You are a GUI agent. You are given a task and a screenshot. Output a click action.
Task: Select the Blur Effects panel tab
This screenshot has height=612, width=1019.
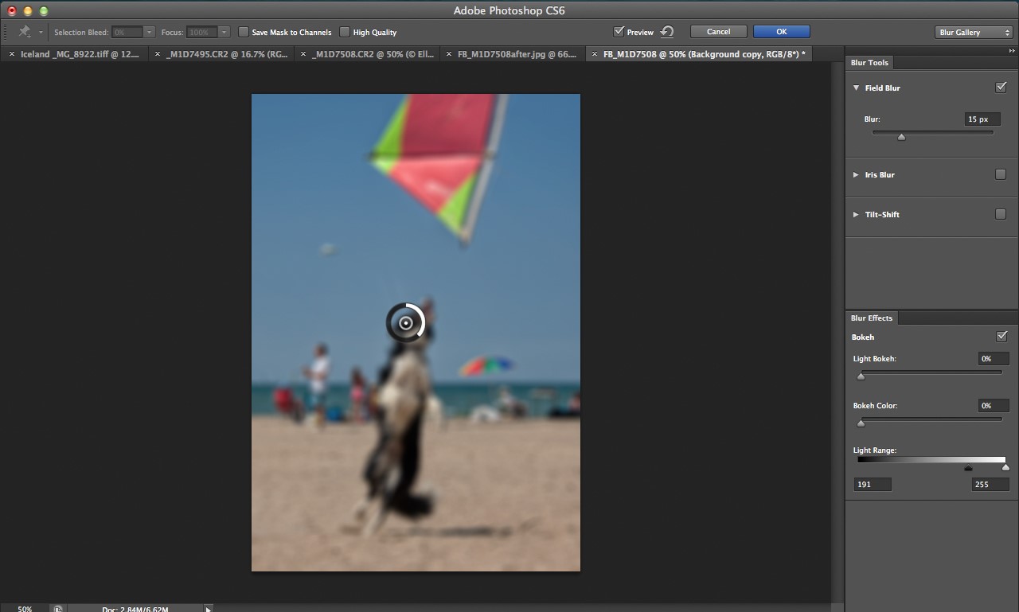[871, 318]
